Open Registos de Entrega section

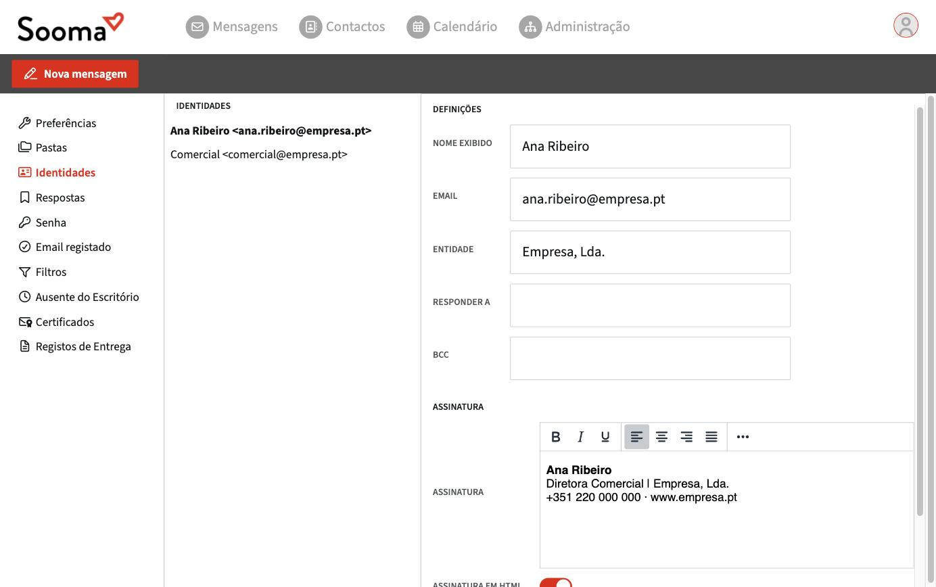click(74, 346)
